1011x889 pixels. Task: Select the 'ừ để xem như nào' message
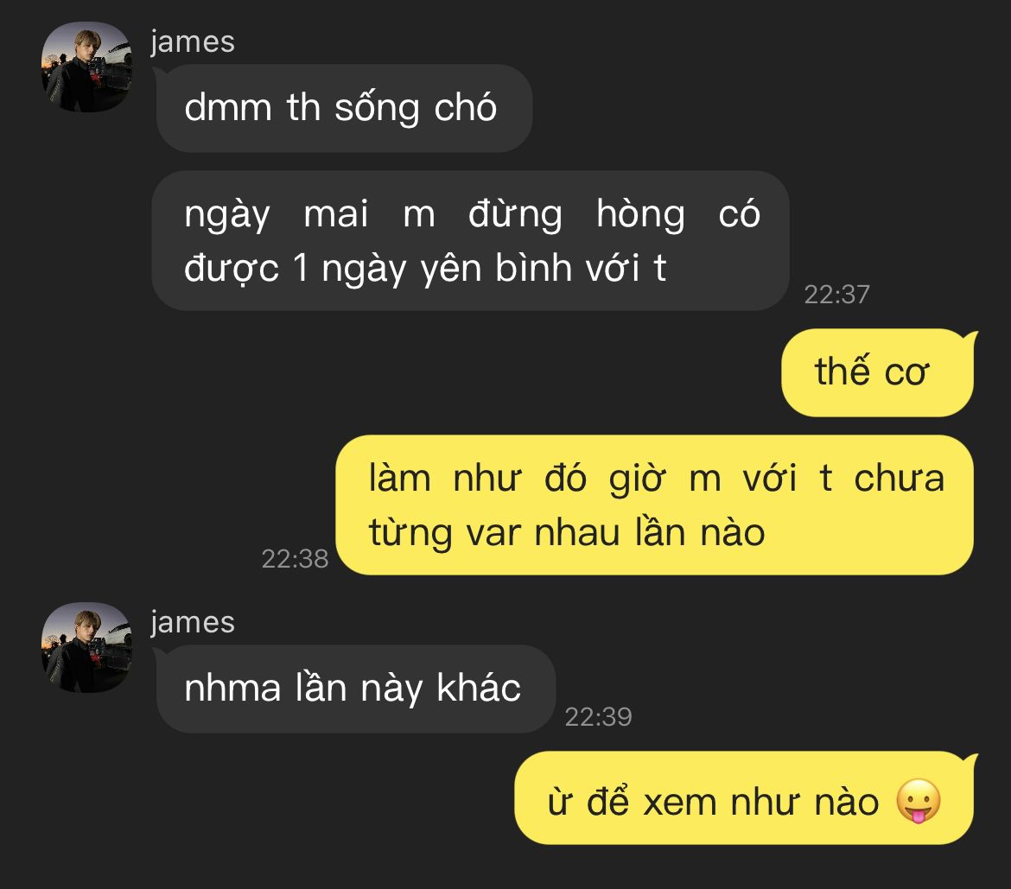[x=744, y=797]
